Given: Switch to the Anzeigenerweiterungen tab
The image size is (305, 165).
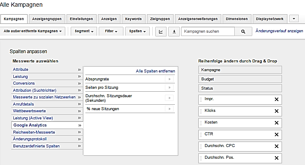Looking at the screenshot, I should click(198, 19).
